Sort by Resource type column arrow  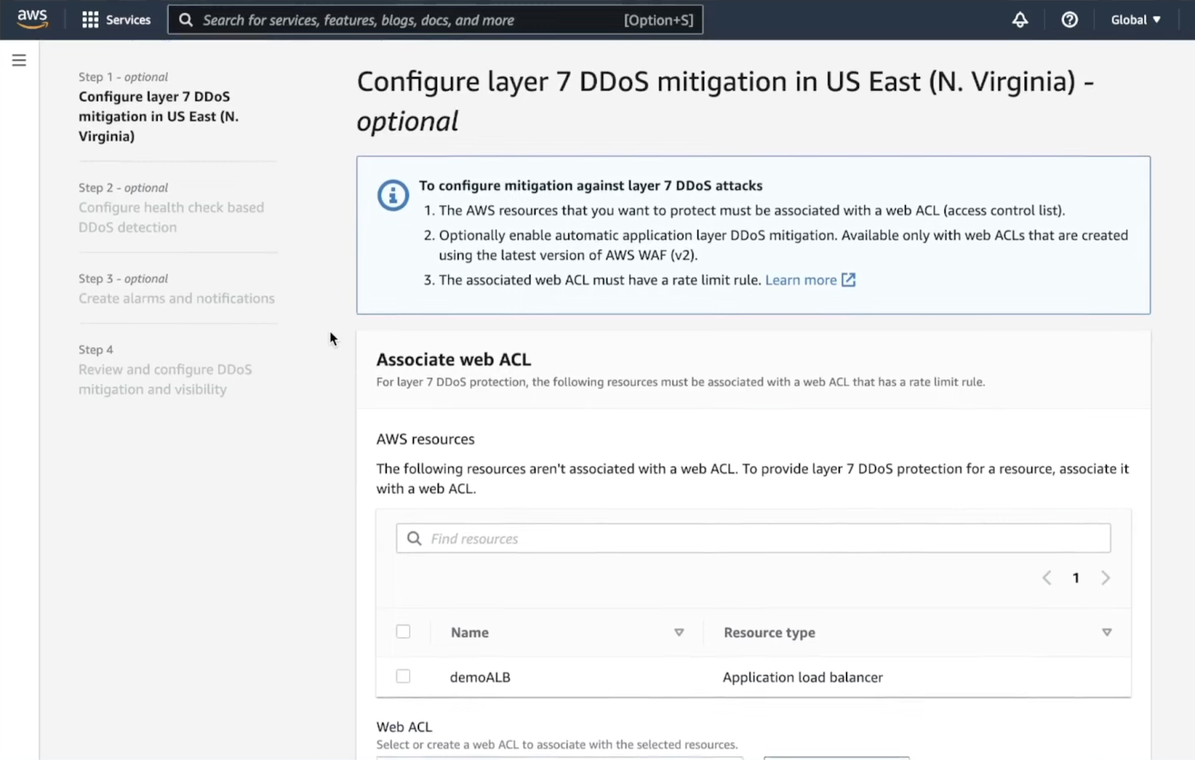(1106, 632)
